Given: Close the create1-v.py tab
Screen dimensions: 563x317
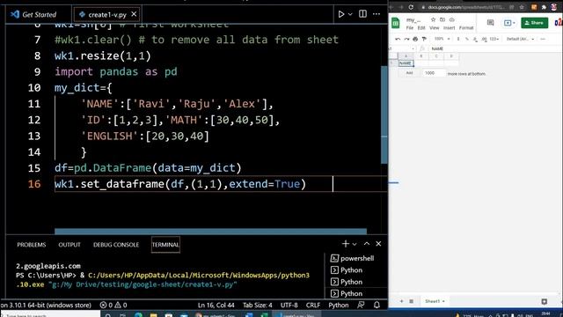Looking at the screenshot, I should [x=134, y=14].
